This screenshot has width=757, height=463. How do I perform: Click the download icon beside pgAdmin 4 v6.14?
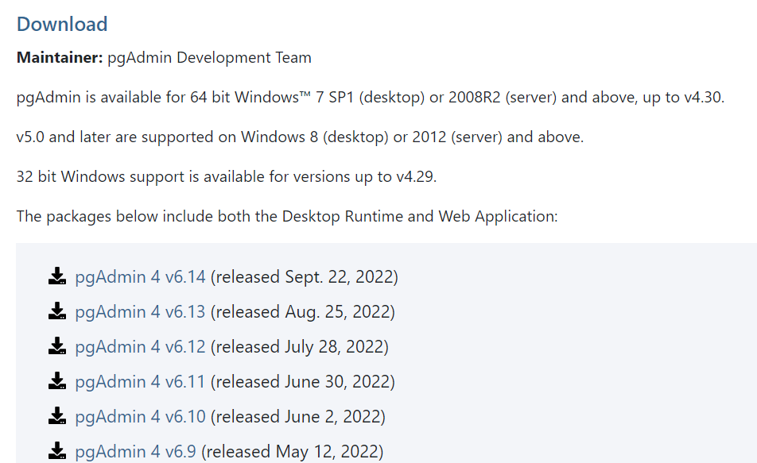coord(56,276)
